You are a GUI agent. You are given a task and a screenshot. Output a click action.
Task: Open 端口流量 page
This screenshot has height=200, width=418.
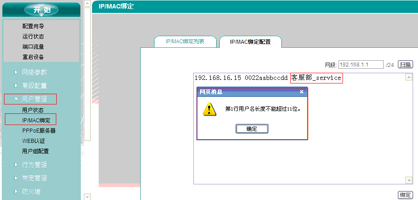[x=33, y=47]
